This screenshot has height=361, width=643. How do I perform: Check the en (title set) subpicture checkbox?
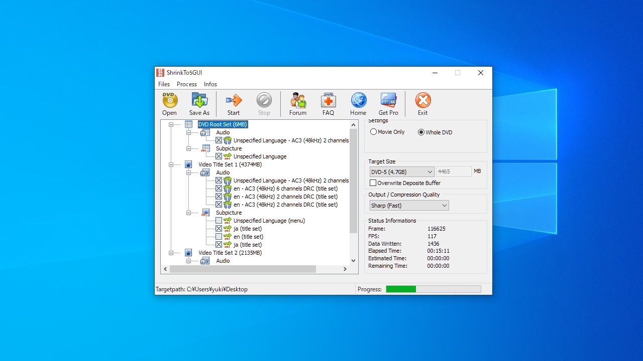[219, 237]
